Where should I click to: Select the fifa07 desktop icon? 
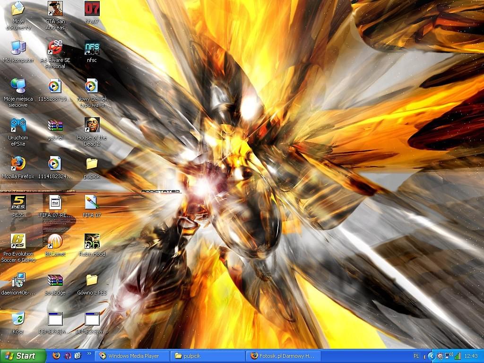coord(92,12)
